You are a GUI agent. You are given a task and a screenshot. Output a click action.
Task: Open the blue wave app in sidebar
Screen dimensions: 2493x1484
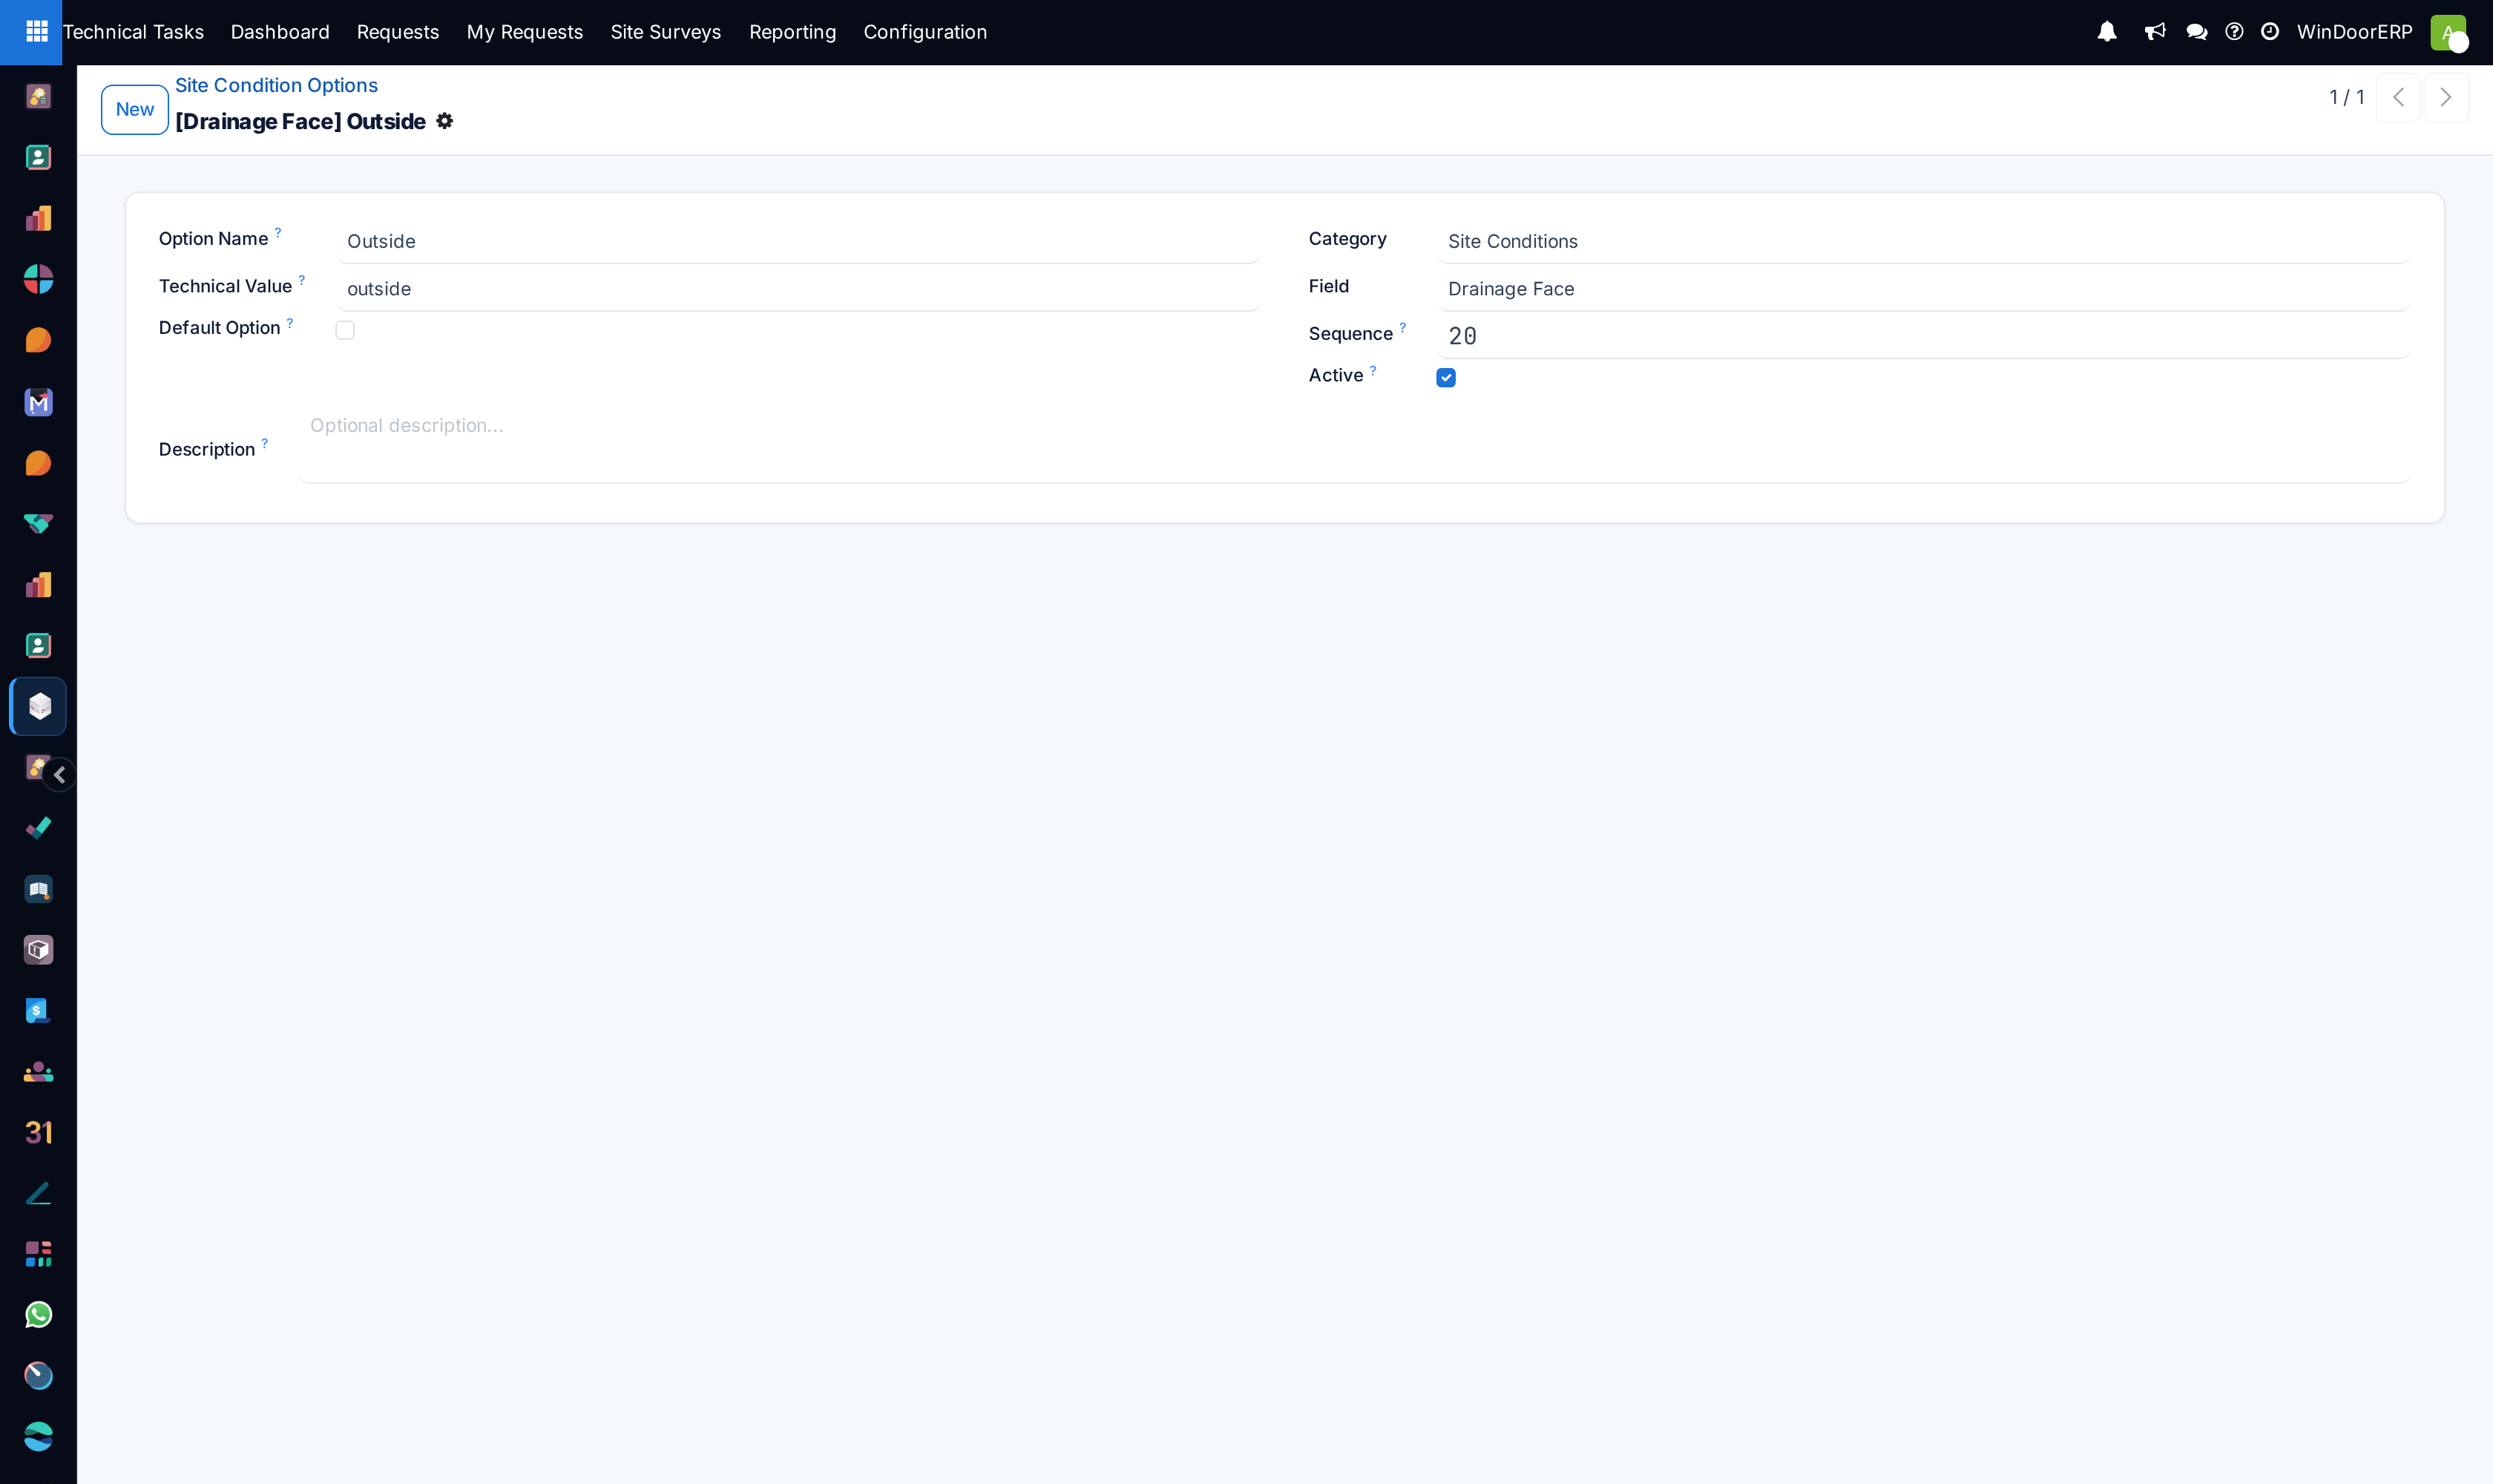coord(38,1437)
